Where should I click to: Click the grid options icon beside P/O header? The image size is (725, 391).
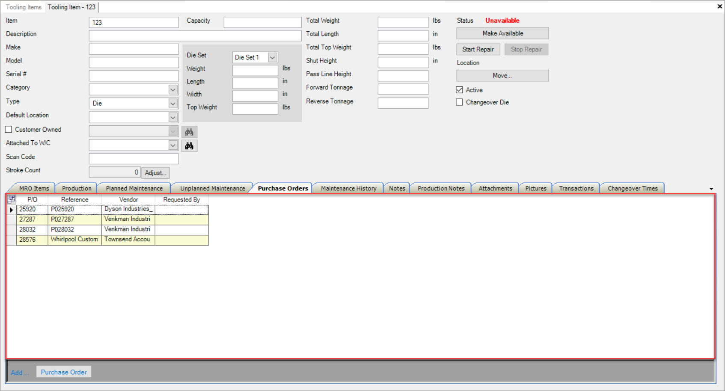pos(12,199)
